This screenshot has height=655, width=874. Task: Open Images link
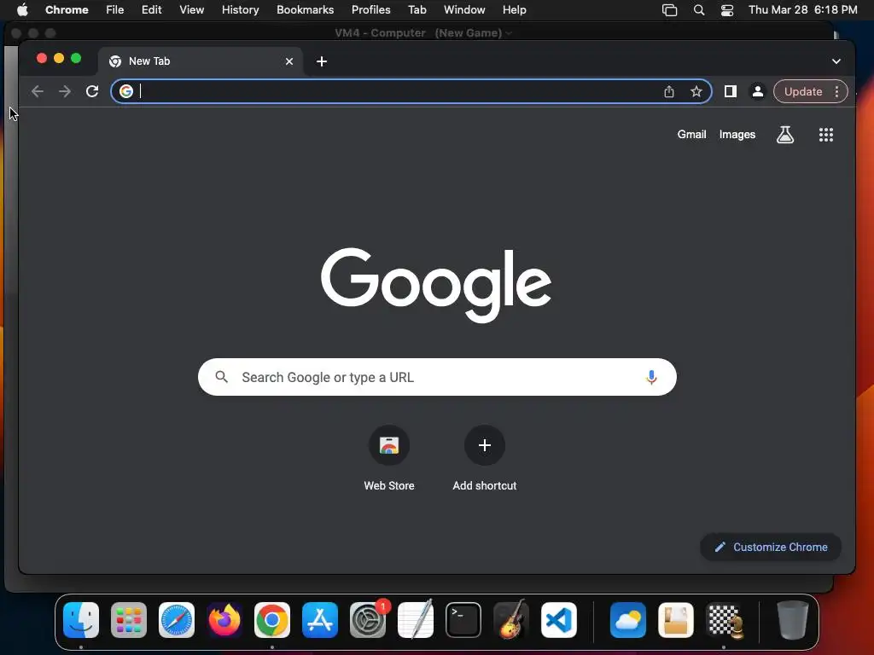click(x=737, y=134)
